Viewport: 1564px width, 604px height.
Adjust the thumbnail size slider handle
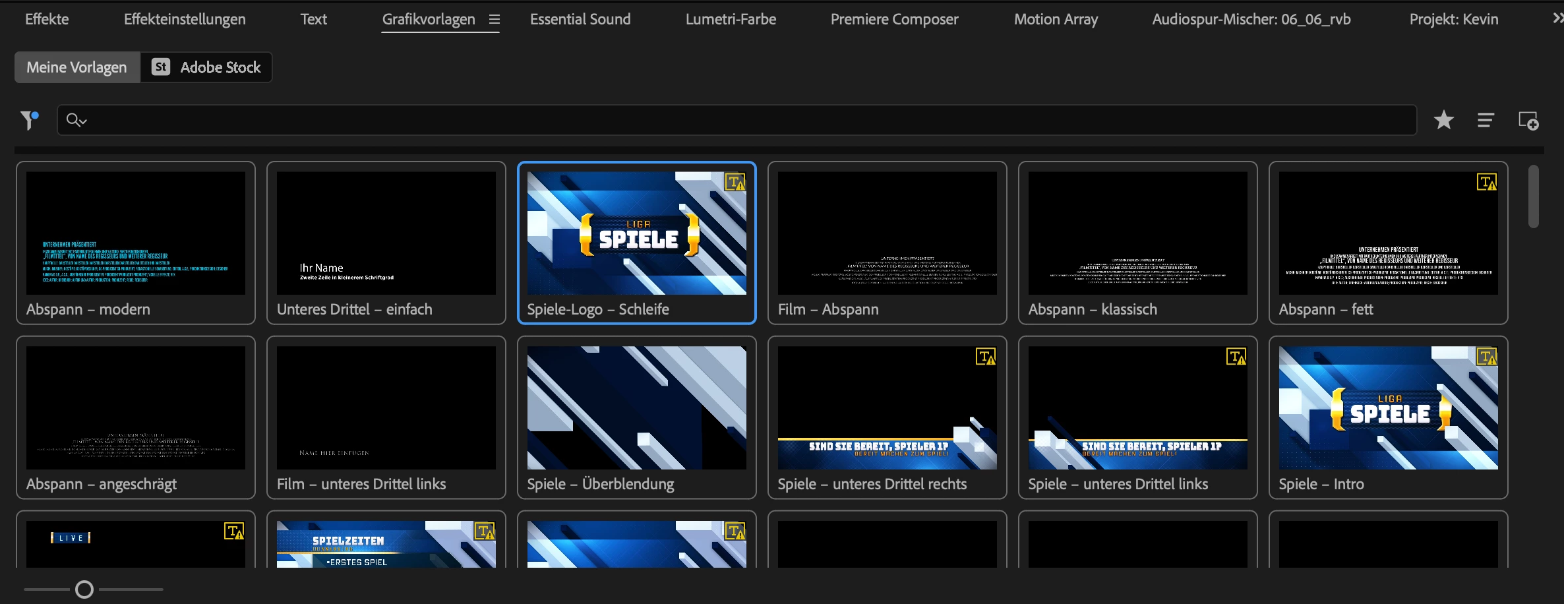click(x=84, y=589)
